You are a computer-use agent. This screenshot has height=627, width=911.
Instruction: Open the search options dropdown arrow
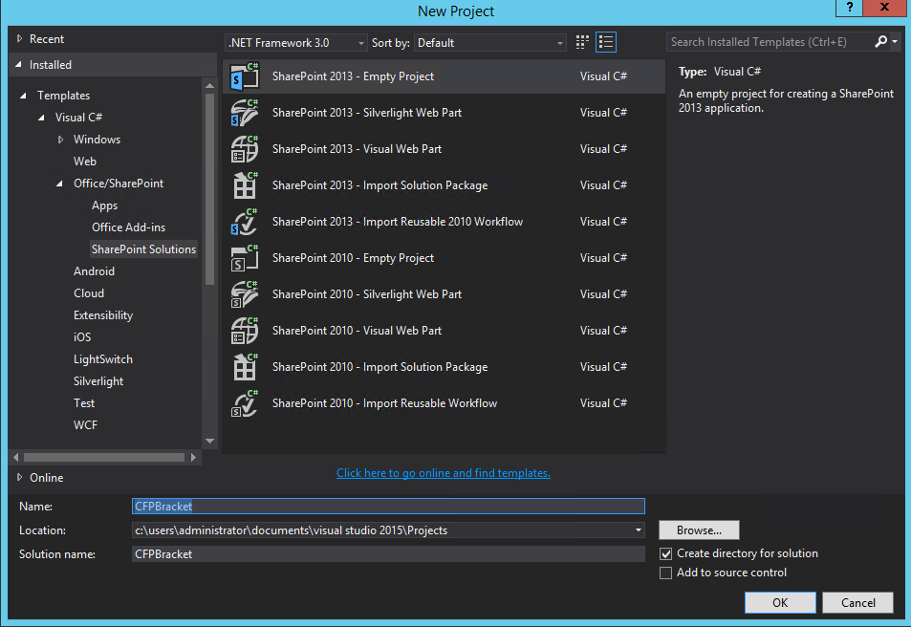point(895,41)
